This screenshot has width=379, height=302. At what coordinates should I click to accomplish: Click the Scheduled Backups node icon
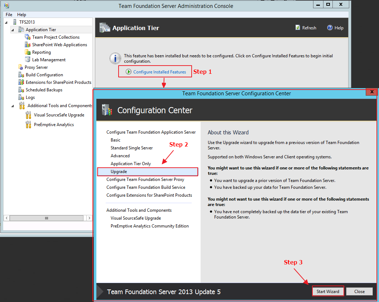[x=21, y=90]
